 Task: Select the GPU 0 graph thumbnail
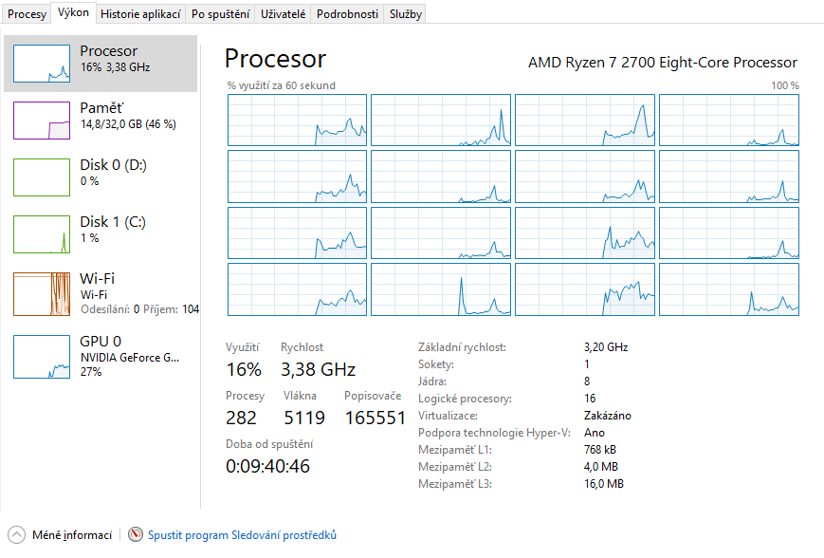coord(42,356)
